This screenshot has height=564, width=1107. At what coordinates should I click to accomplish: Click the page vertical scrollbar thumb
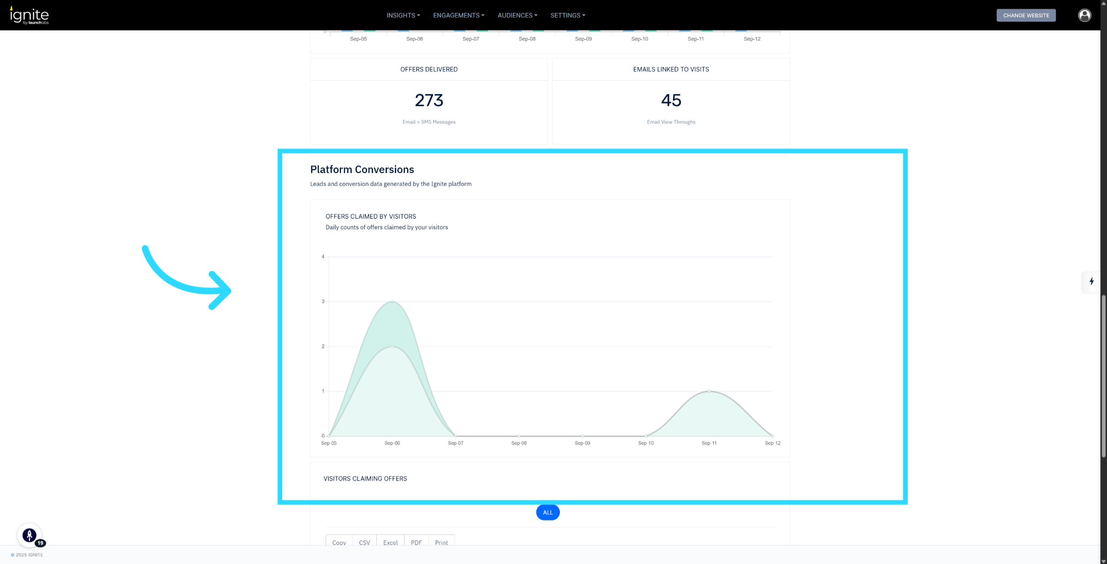(x=1103, y=376)
